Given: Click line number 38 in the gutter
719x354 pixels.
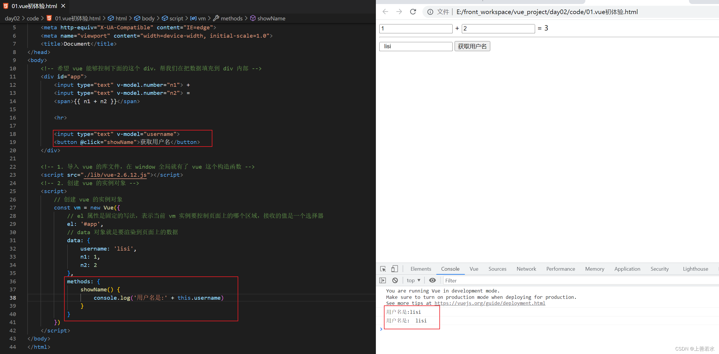Looking at the screenshot, I should [13, 298].
